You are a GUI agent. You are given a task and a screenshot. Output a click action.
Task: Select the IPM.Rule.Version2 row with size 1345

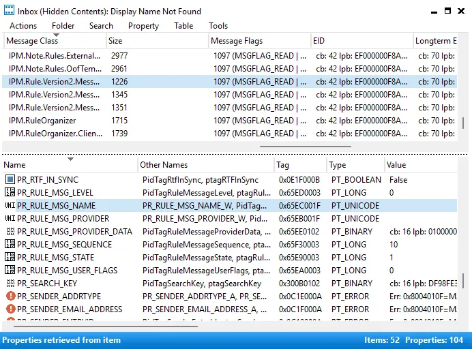229,95
